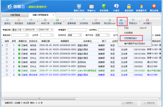This screenshot has height=107, width=163.
Task: Click 关闭窗口 toolbar button
Action: coord(147,21)
